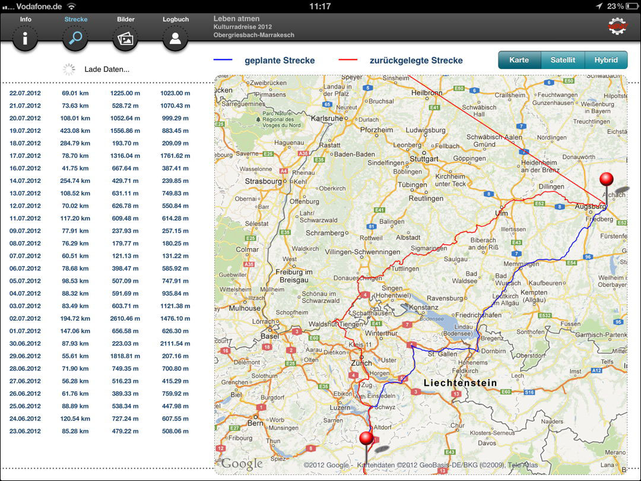Open the Info tab icon

click(x=25, y=39)
